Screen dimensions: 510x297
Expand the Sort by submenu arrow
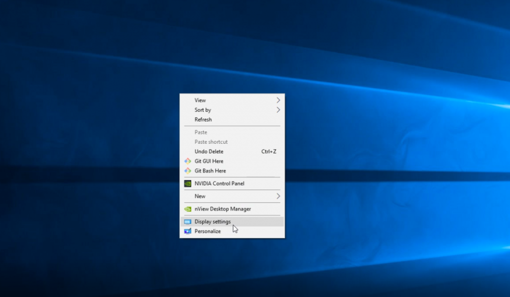278,110
